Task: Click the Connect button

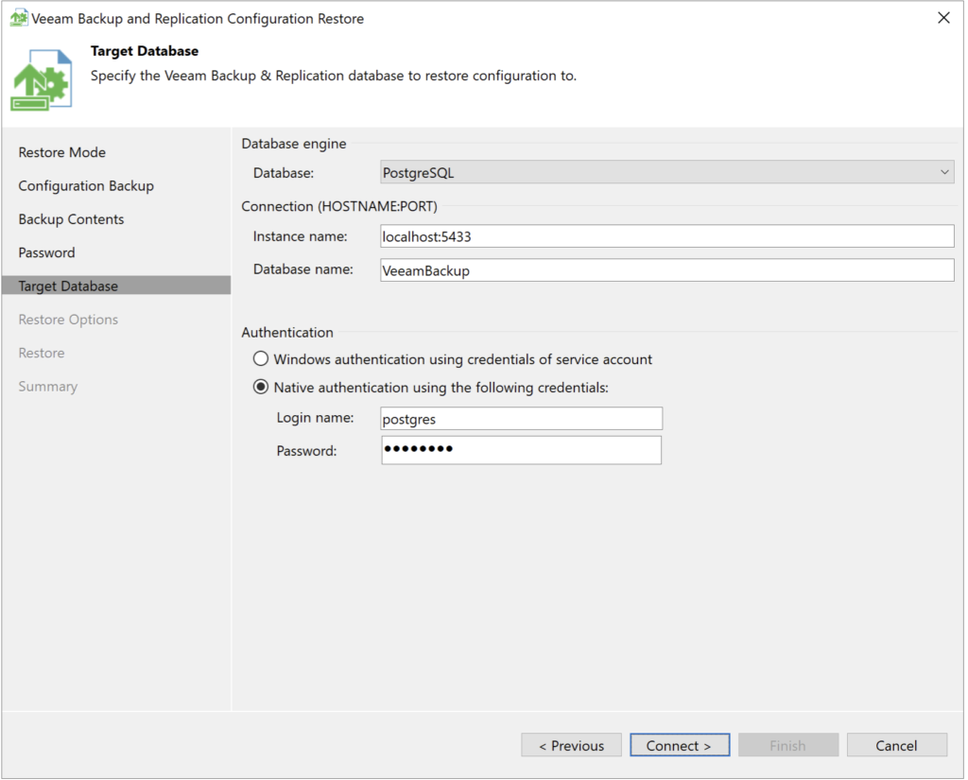Action: [680, 745]
